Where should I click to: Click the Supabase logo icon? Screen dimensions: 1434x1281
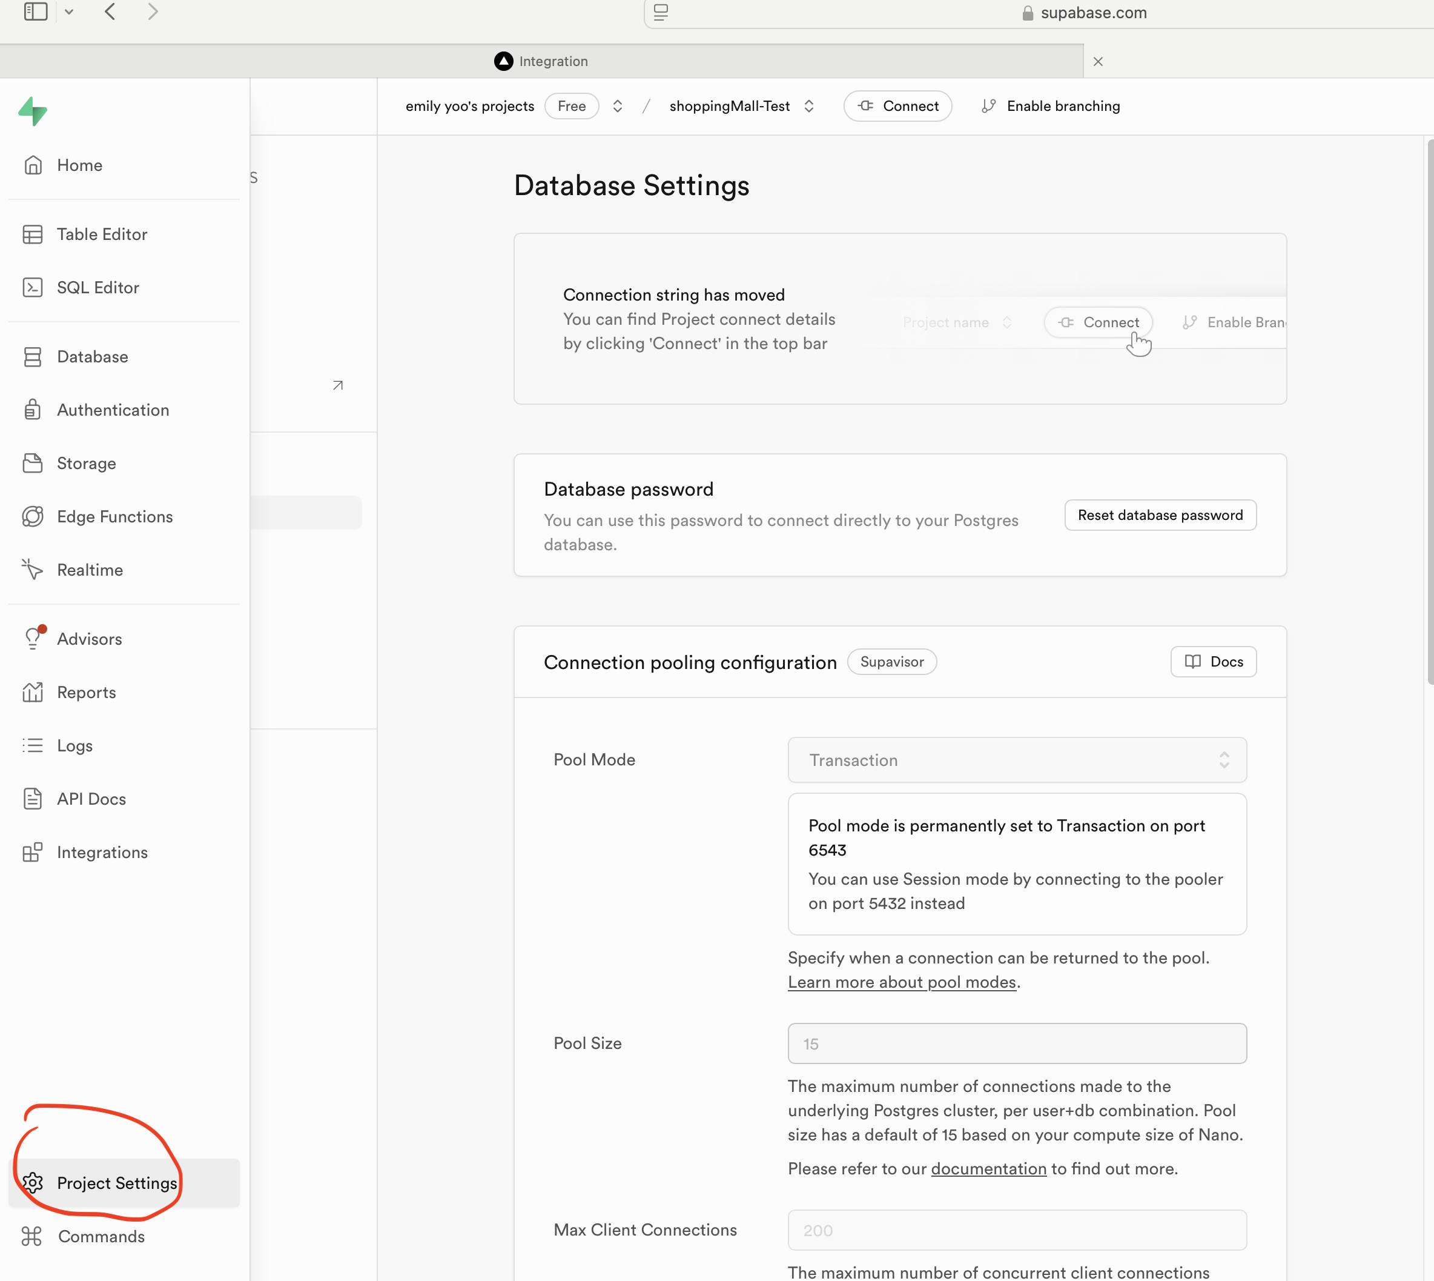pyautogui.click(x=32, y=111)
